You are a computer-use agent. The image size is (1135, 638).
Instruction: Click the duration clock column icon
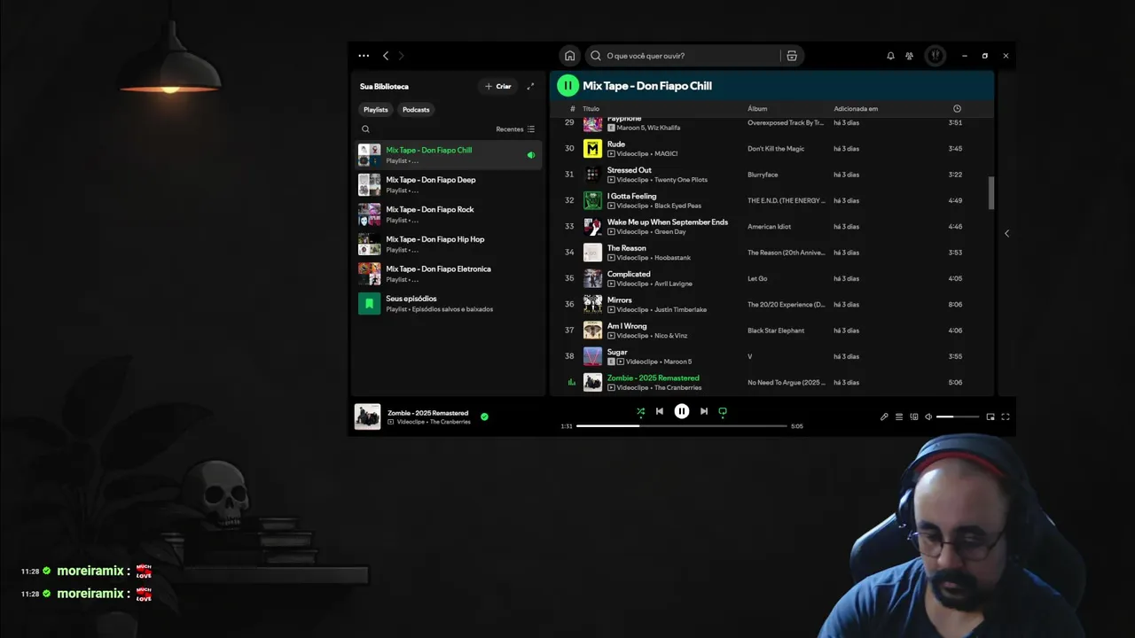(957, 109)
